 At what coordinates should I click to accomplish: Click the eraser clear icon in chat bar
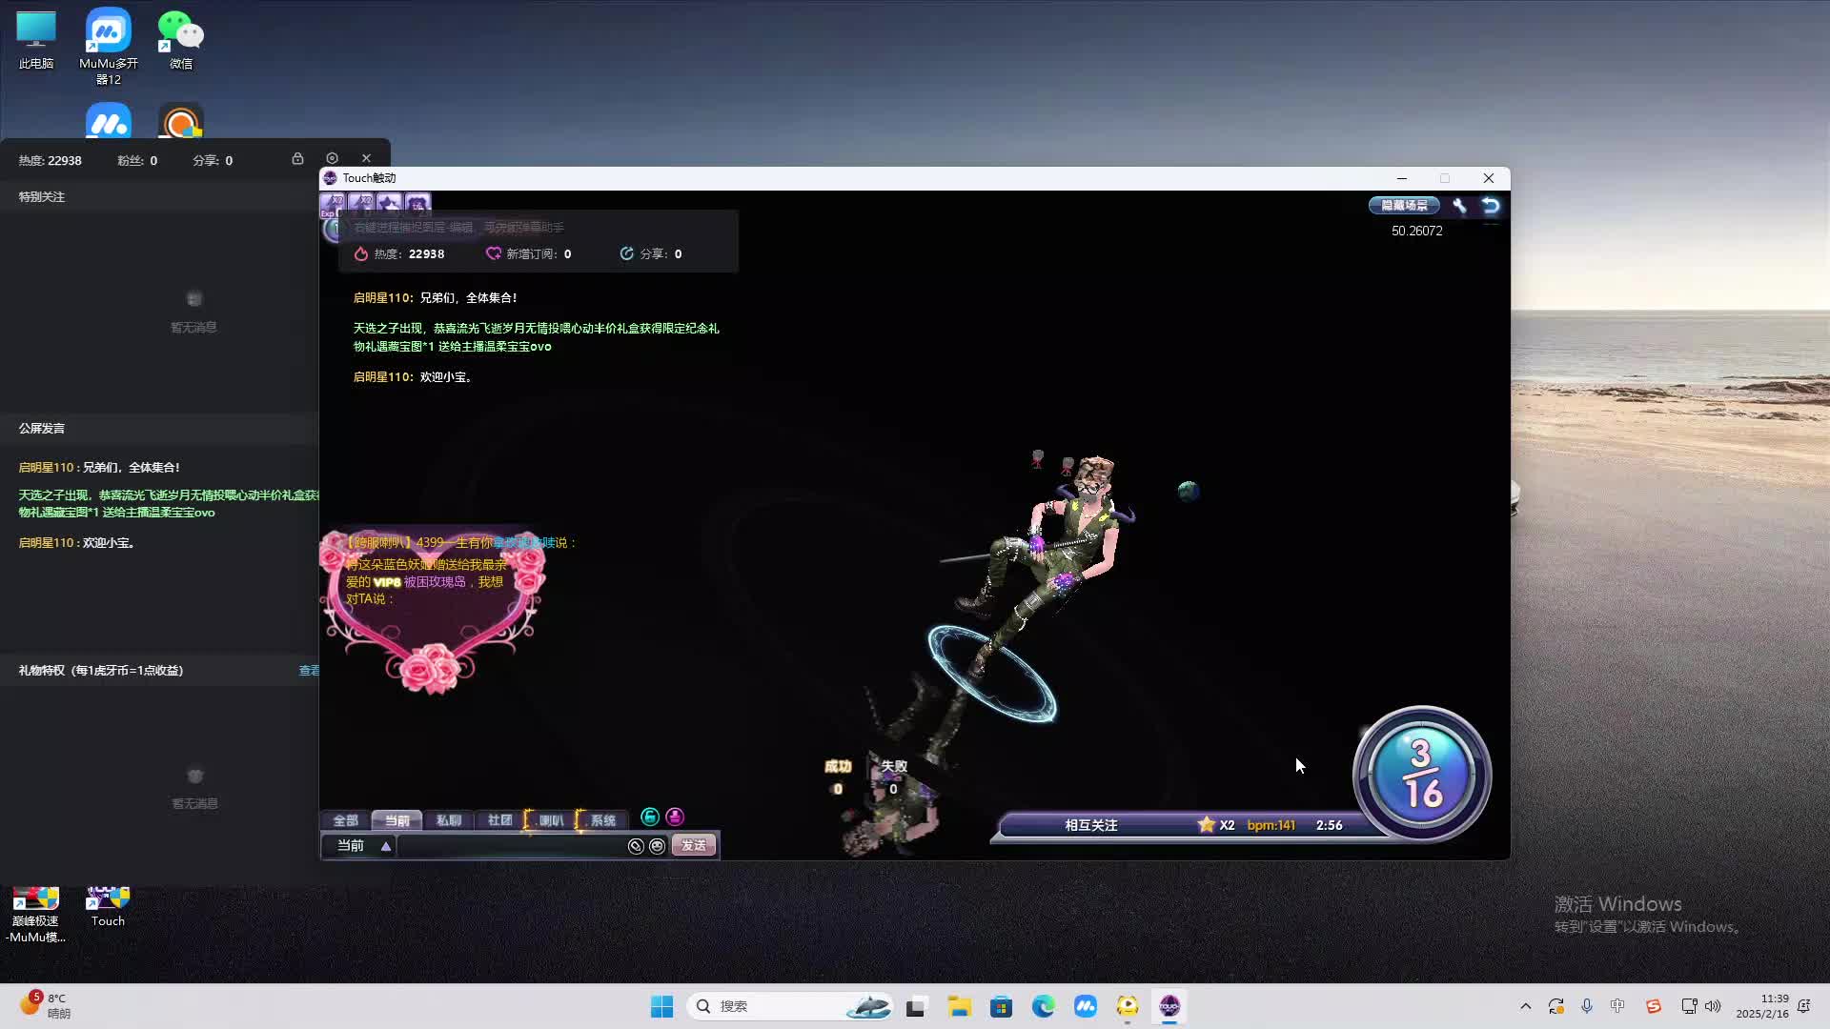(x=636, y=846)
